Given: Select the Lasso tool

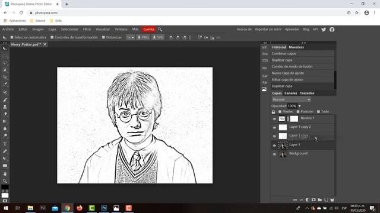Looking at the screenshot, I should tap(5, 63).
